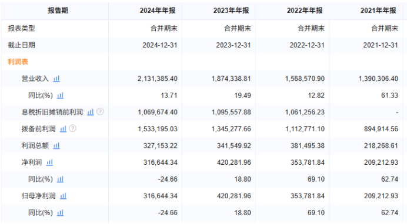Click the 报告期 header cell
Image resolution: width=407 pixels, height=224 pixels.
coord(58,11)
